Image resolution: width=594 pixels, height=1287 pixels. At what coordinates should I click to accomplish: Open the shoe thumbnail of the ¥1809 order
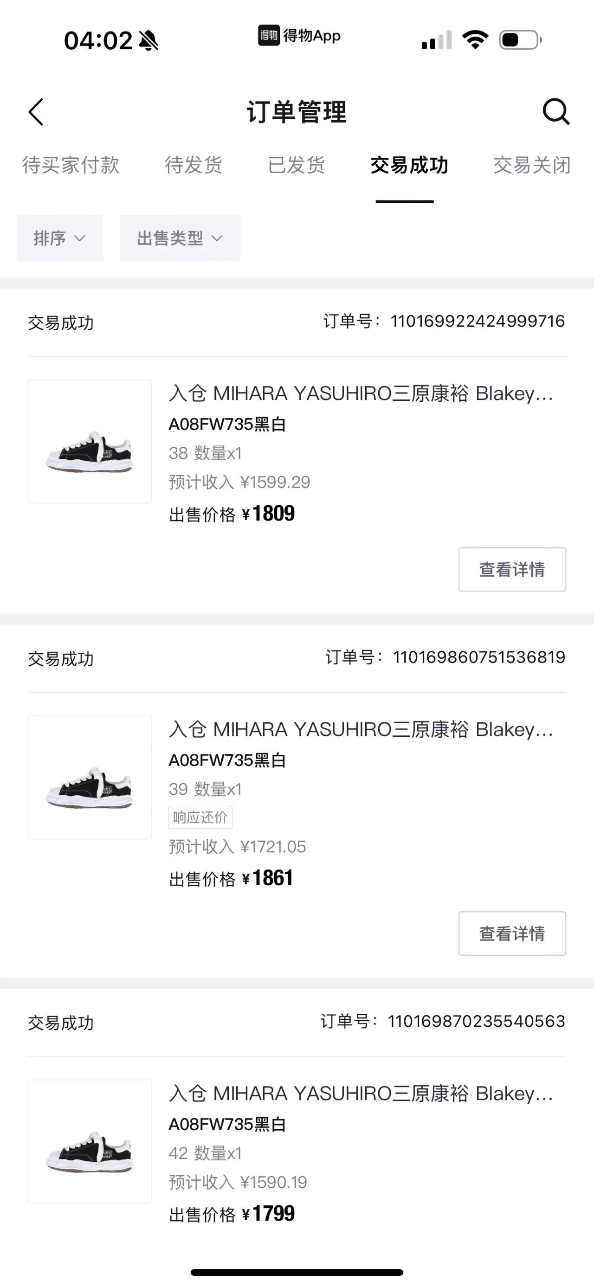[x=90, y=441]
